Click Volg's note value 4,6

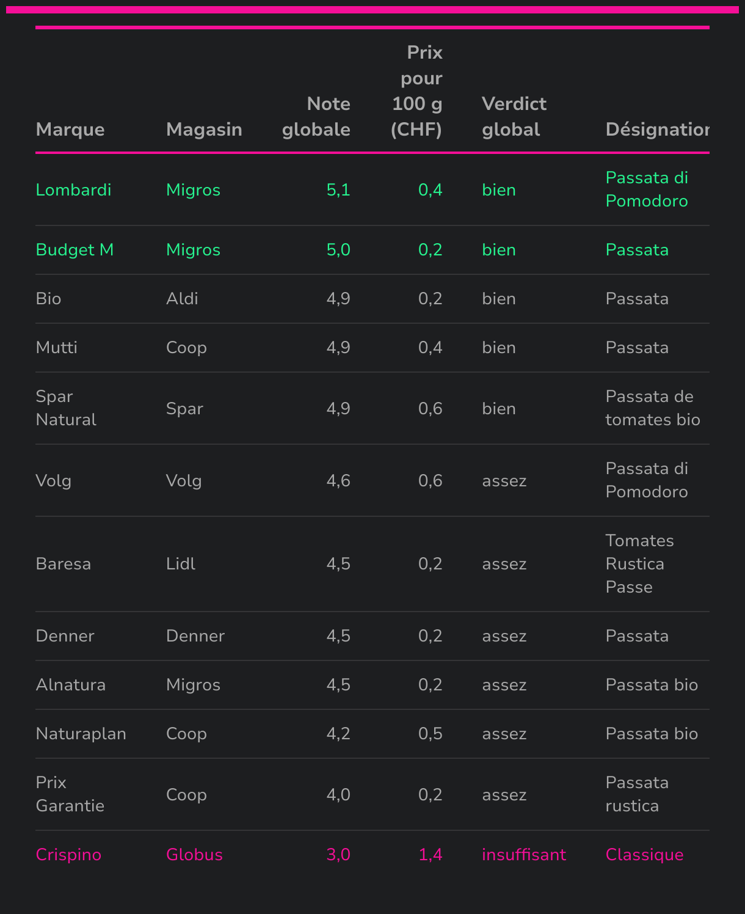pyautogui.click(x=338, y=481)
